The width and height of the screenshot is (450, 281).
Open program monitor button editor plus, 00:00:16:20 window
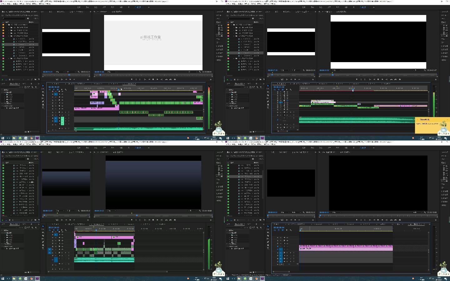[x=211, y=79]
